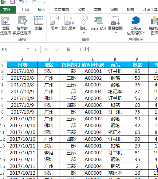
Task: Select cell 四部 in row 7
Action: [71, 105]
